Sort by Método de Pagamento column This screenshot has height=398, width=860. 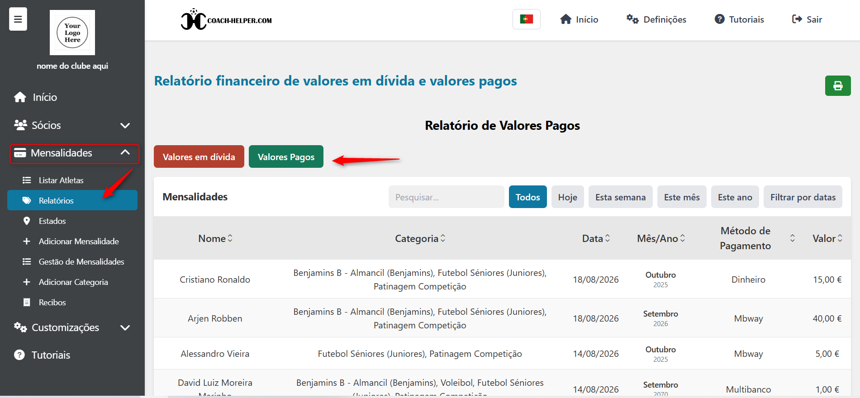click(749, 238)
